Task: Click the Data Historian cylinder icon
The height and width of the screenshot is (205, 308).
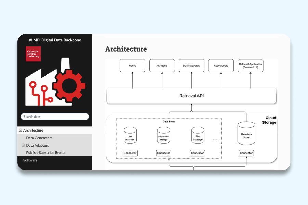Action: 130,136
